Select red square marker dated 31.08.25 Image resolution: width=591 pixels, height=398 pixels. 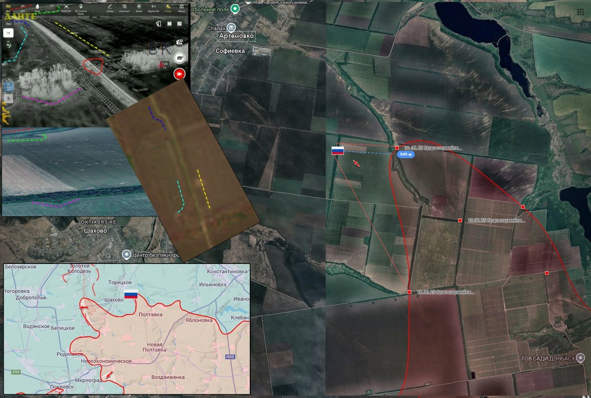click(x=397, y=148)
